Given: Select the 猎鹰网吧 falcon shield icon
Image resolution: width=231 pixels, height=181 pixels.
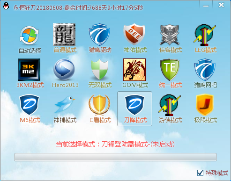Looking at the screenshot, I should coord(205,70).
